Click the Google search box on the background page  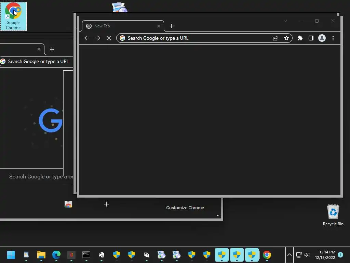pos(37,177)
